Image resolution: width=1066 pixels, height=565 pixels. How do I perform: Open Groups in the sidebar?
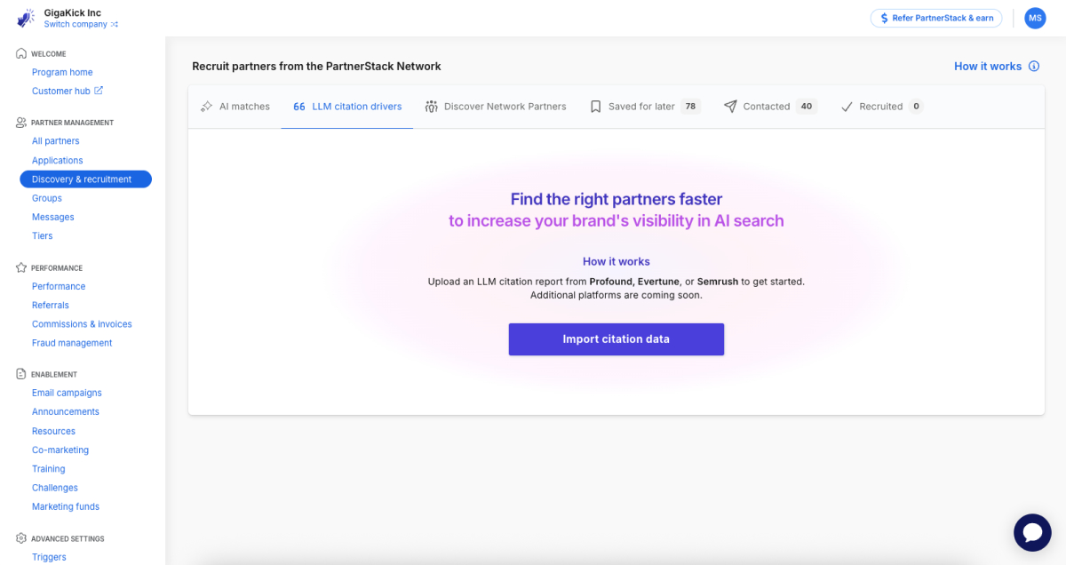[x=47, y=198]
